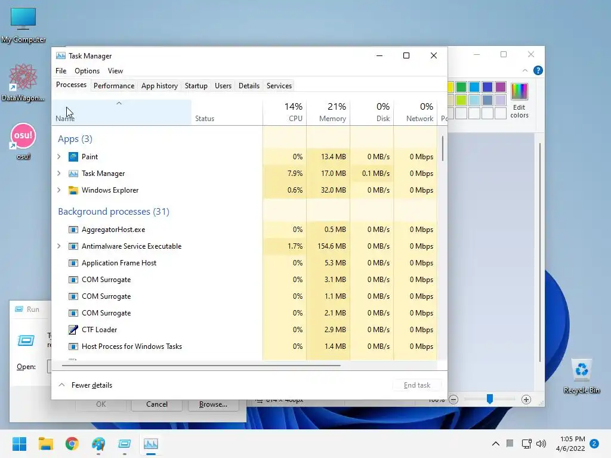The height and width of the screenshot is (458, 611).
Task: Open the My Computer desktop icon
Action: (23, 24)
